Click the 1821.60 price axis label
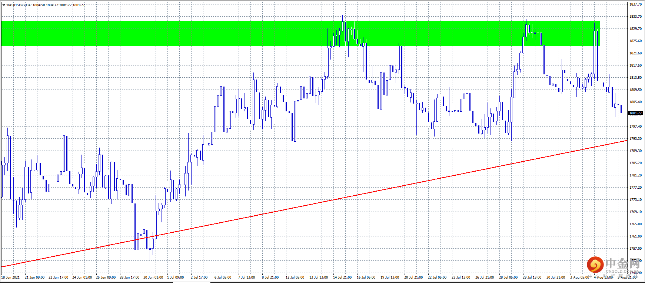The width and height of the screenshot is (645, 283). tap(635, 53)
